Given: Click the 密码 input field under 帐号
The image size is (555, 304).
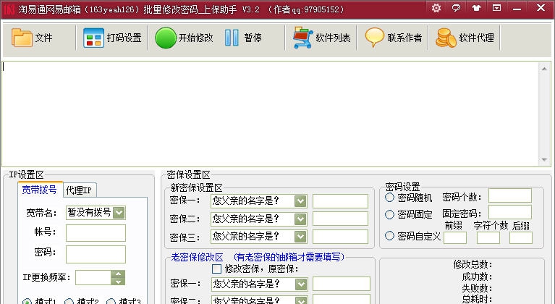Looking at the screenshot, I should [96, 254].
